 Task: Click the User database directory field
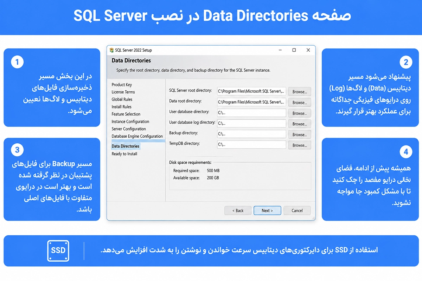pos(251,113)
